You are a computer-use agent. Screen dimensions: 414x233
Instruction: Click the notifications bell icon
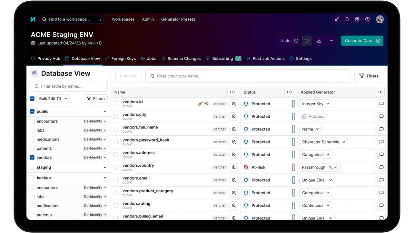347,19
